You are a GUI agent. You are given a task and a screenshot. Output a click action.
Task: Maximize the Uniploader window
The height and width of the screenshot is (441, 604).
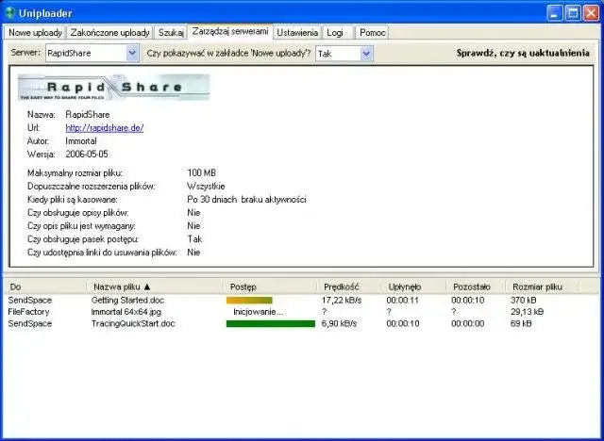coord(573,13)
